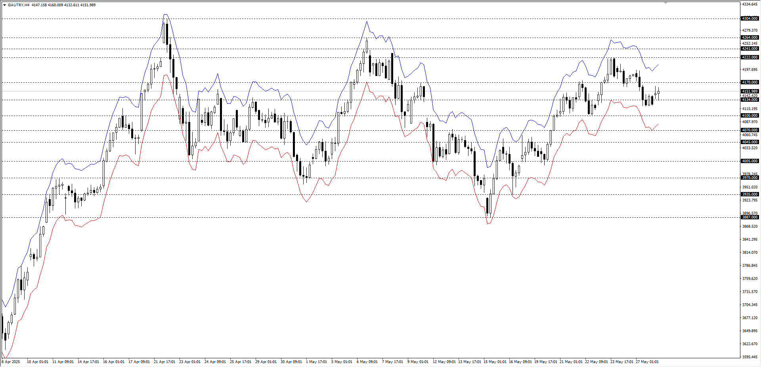Image resolution: width=761 pixels, height=367 pixels.
Task: Click the 3887.000 level label
Action: pyautogui.click(x=750, y=217)
